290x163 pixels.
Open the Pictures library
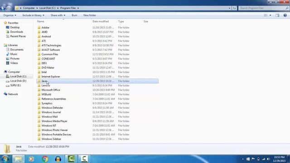pyautogui.click(x=14, y=58)
